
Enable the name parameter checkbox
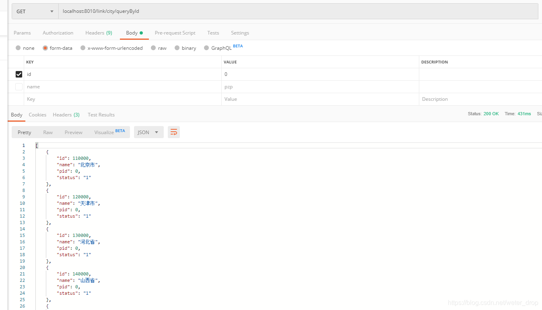pyautogui.click(x=19, y=87)
